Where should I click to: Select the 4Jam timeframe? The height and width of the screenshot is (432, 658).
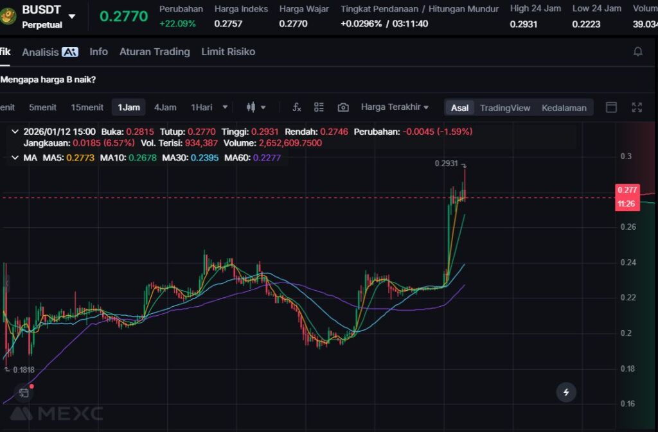point(165,107)
